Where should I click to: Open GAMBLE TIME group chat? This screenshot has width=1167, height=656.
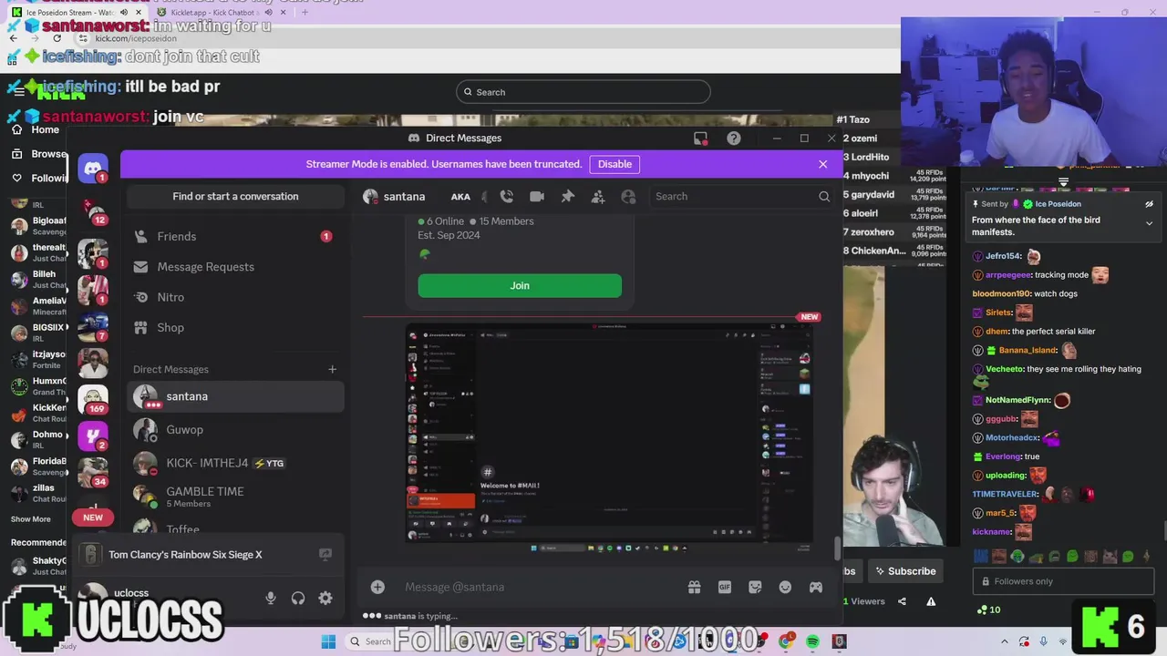(235, 497)
